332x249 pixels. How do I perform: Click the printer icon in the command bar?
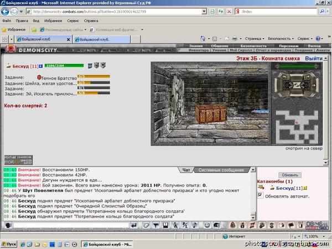pos(235,39)
